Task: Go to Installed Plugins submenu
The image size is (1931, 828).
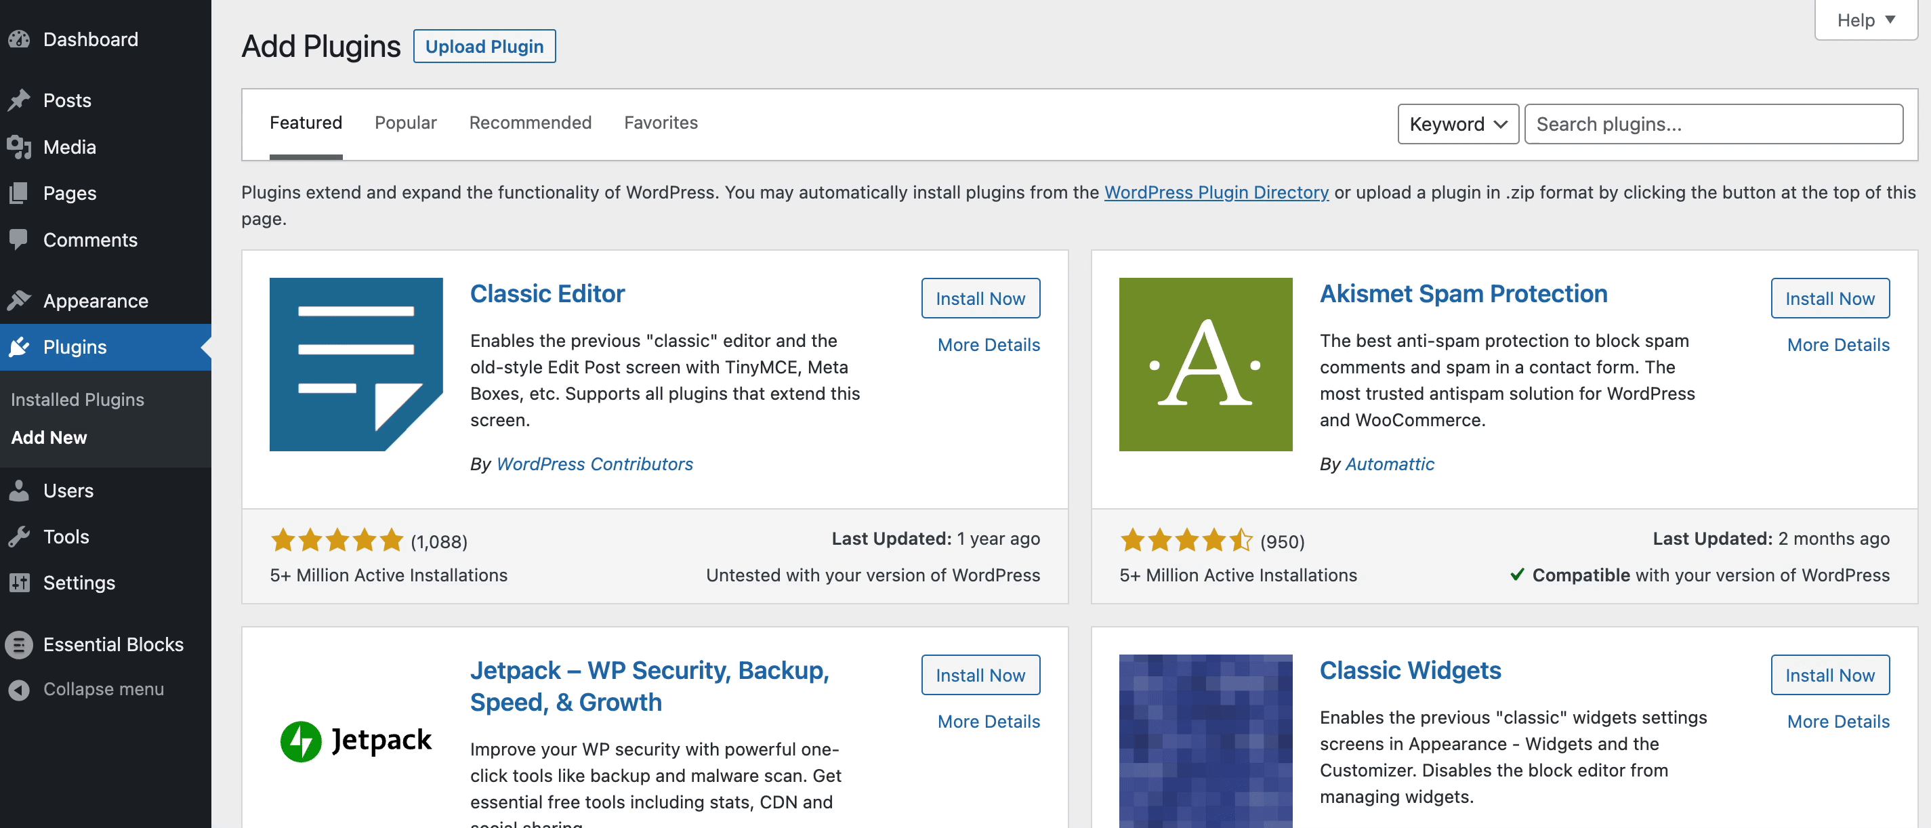Action: (x=77, y=399)
